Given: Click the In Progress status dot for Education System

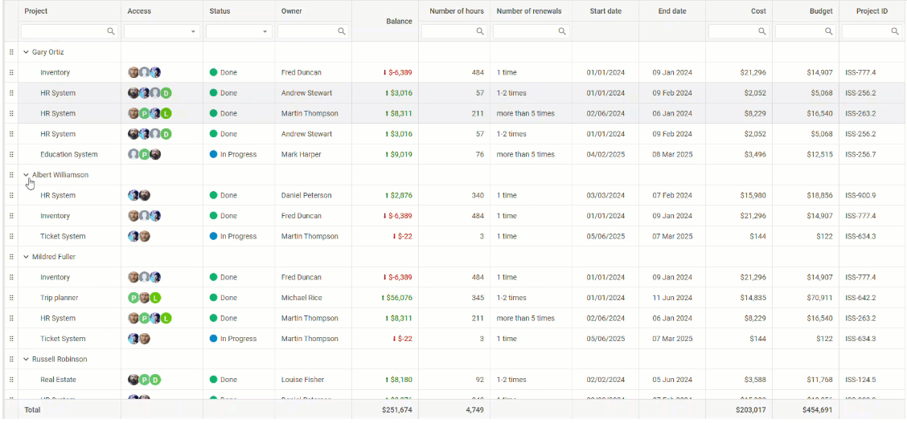Looking at the screenshot, I should pyautogui.click(x=213, y=154).
